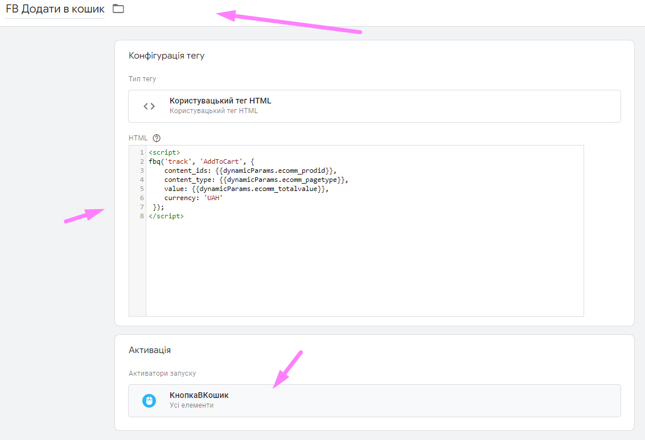Click the Усі елементи trigger subtitle
645x440 pixels.
(191, 405)
